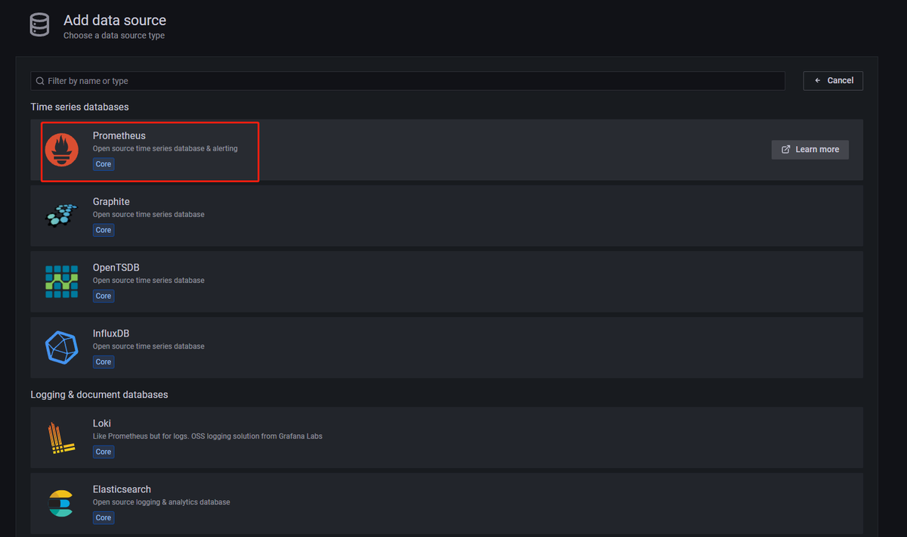
Task: Pick the OpenTSDB data source title
Action: 116,268
